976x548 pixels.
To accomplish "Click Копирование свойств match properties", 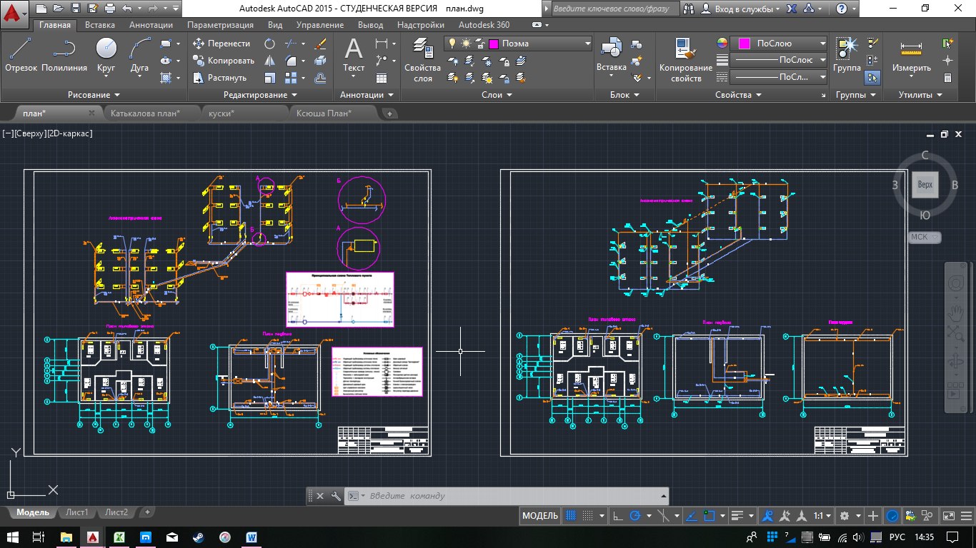I will pyautogui.click(x=686, y=60).
